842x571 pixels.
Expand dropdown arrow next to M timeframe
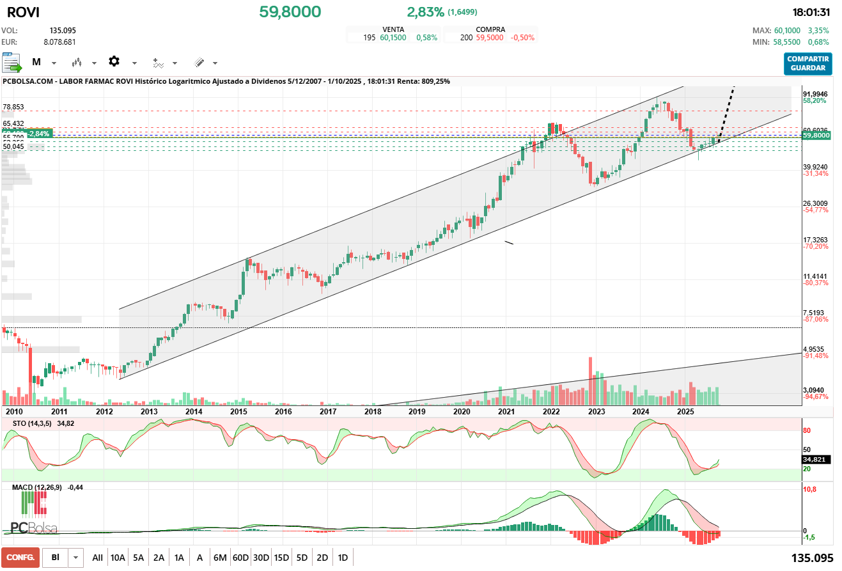[x=54, y=63]
